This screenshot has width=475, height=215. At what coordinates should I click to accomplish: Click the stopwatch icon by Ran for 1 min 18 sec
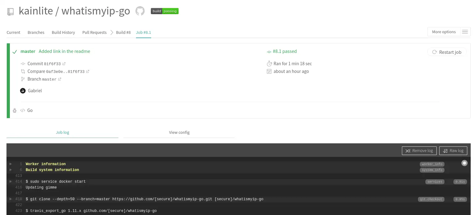pos(269,64)
